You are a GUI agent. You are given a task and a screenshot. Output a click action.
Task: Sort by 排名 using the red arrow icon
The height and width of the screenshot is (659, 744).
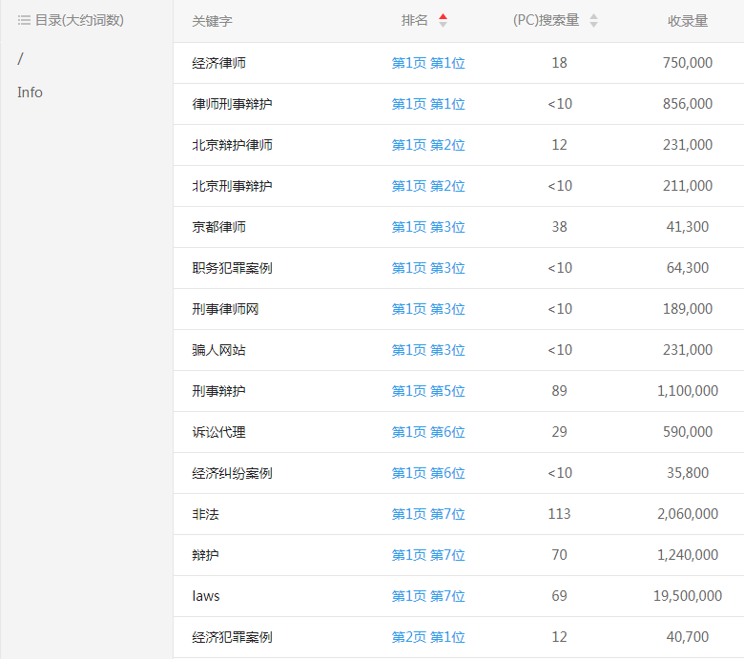(x=443, y=20)
